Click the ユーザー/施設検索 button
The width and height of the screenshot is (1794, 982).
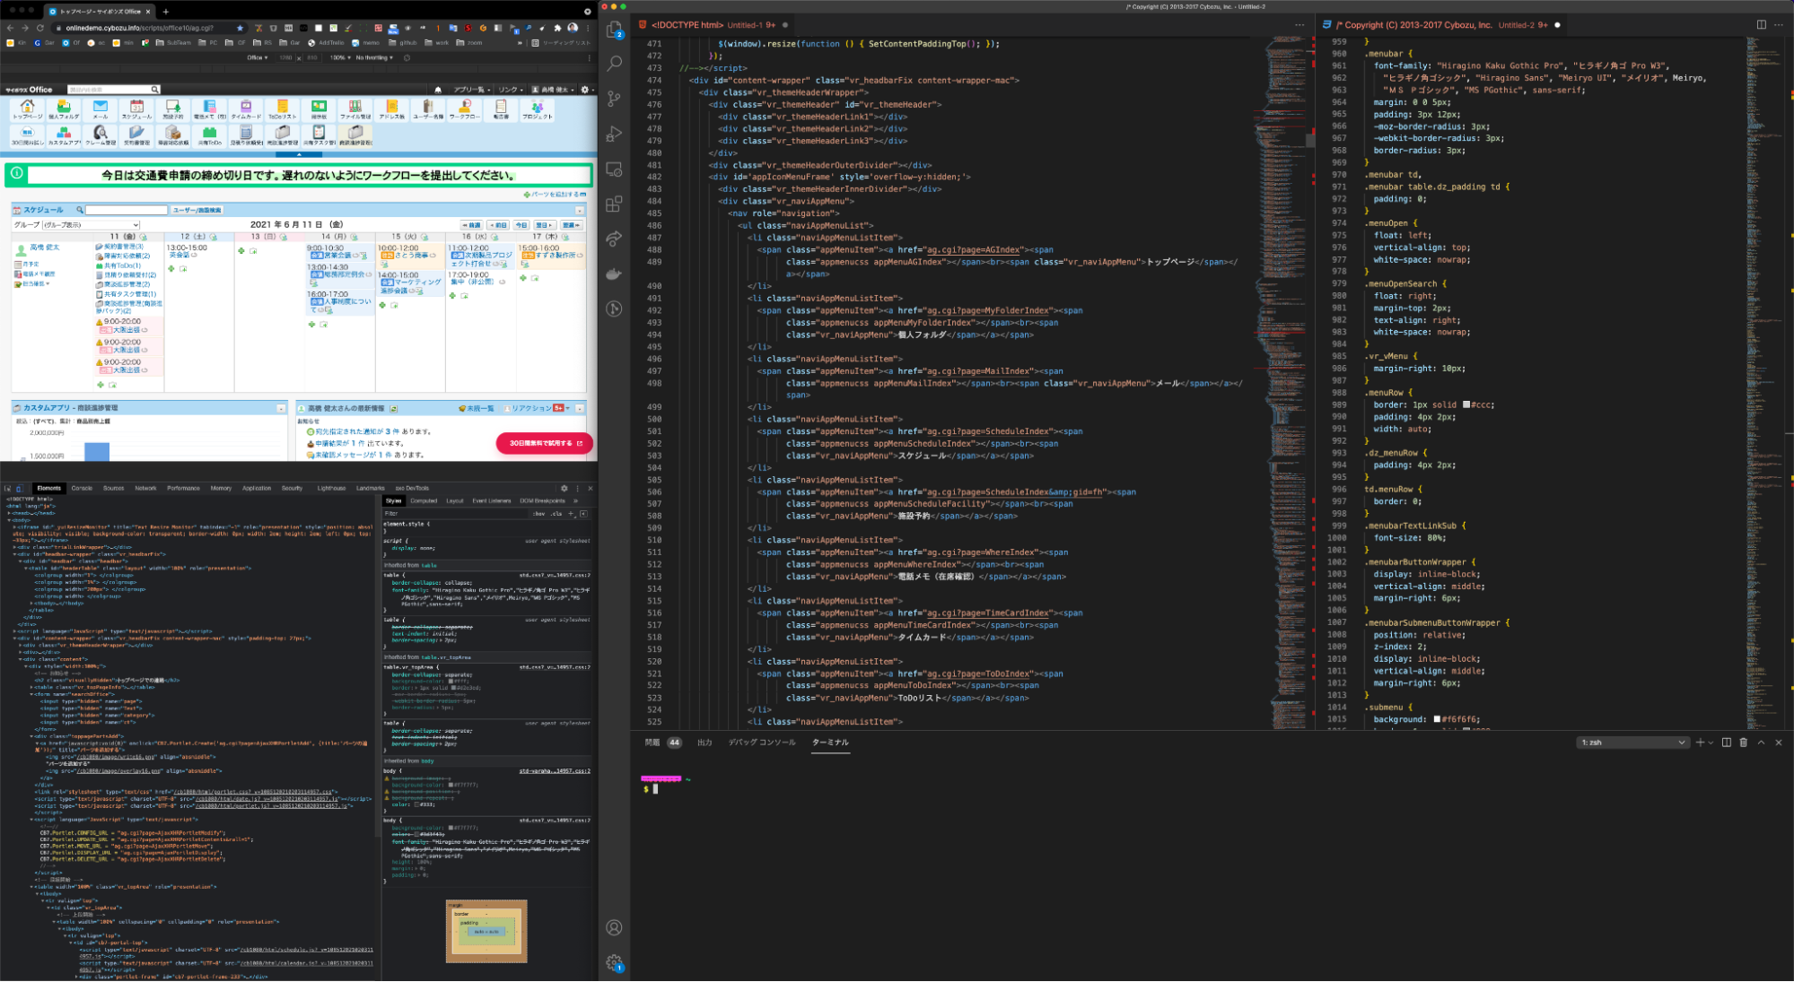click(197, 210)
